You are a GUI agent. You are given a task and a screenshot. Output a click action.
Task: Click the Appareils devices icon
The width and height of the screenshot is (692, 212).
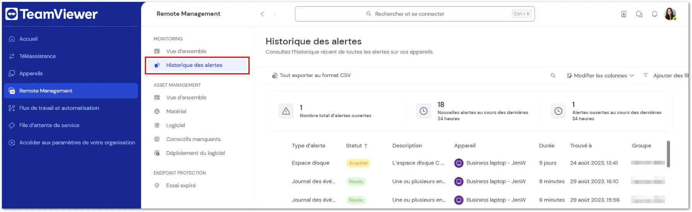tap(12, 74)
